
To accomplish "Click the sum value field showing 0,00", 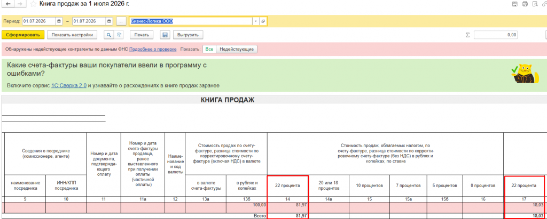I will tap(495, 35).
